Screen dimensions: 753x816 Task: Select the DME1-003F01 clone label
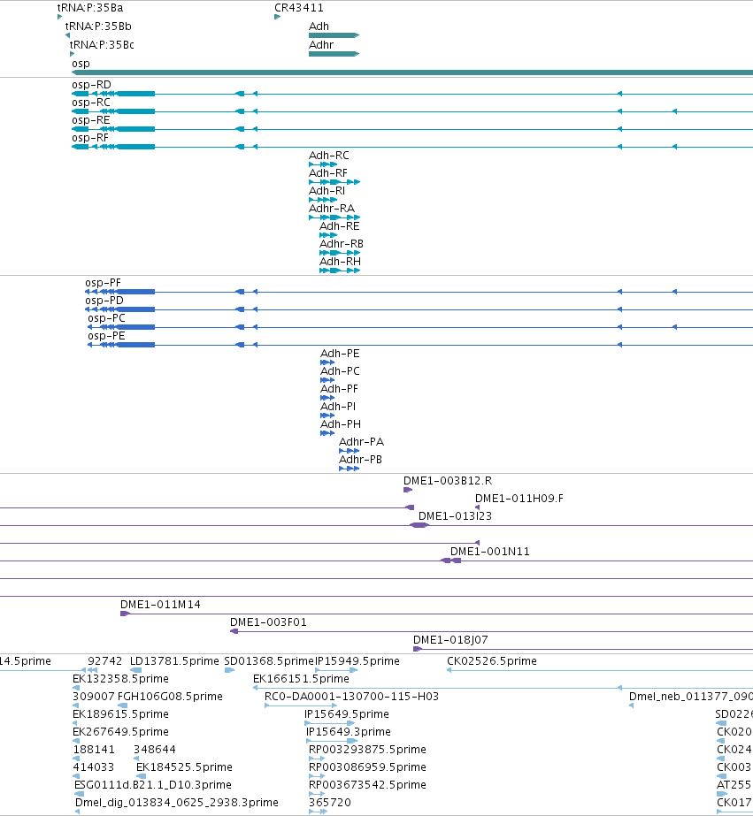pos(268,622)
